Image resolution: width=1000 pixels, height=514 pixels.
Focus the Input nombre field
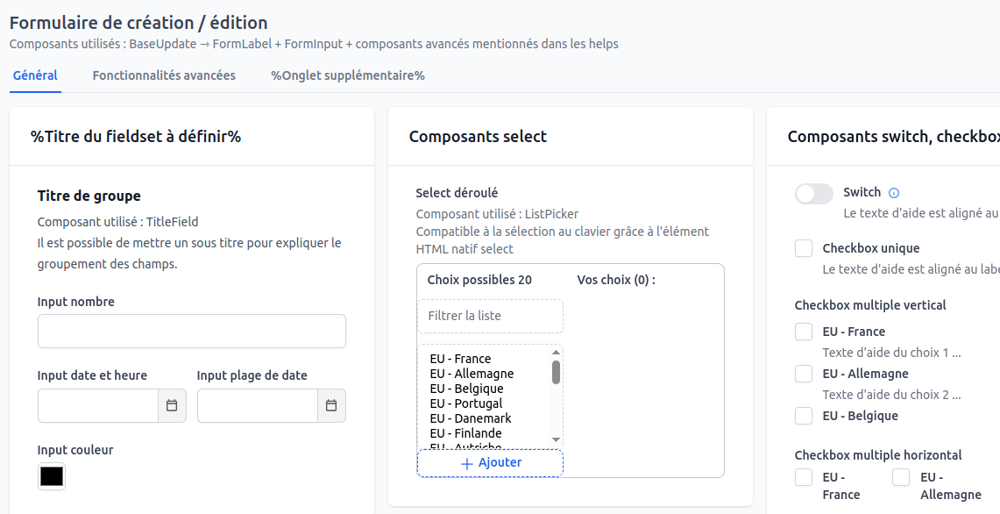[191, 332]
